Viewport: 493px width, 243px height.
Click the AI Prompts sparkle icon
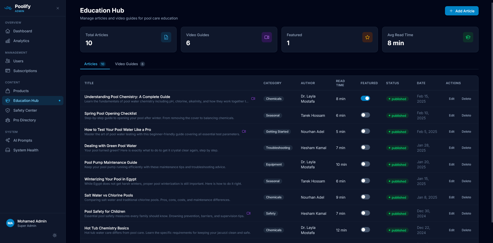8,140
